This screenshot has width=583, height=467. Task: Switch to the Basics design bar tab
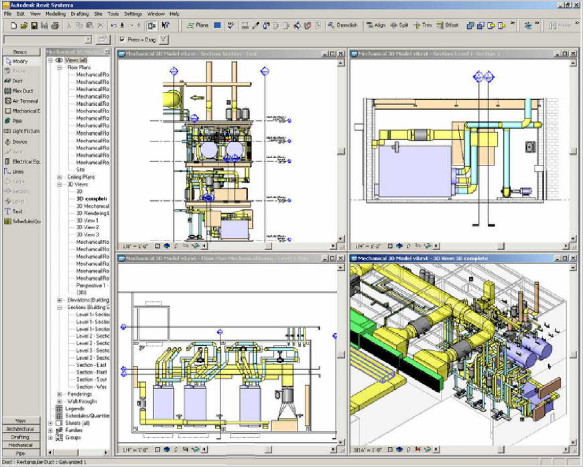coord(21,52)
